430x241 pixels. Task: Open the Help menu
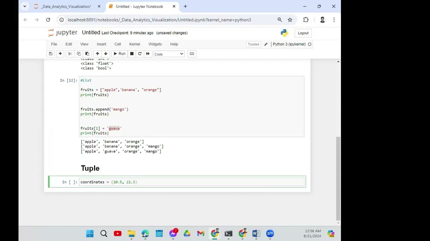pyautogui.click(x=174, y=44)
